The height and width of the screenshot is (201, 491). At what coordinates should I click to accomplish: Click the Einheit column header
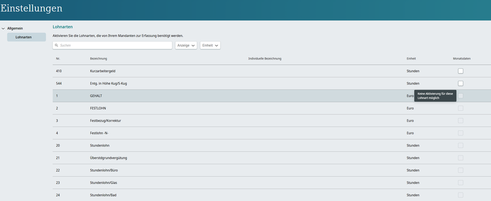[x=411, y=59]
